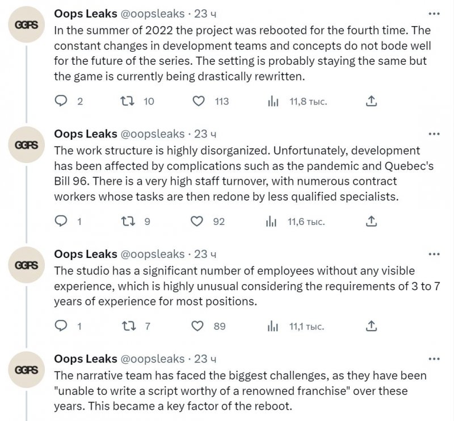454x421 pixels.
Task: Share the fourth-time reboot tweet
Action: (x=372, y=101)
